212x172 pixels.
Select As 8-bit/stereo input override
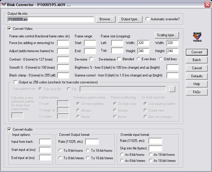pos(122,160)
